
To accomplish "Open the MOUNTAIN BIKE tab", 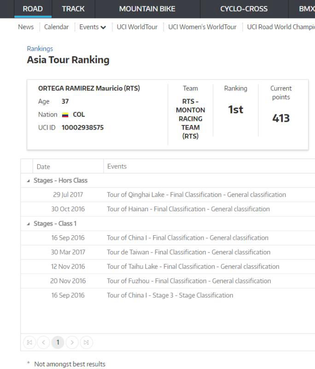I will (146, 9).
